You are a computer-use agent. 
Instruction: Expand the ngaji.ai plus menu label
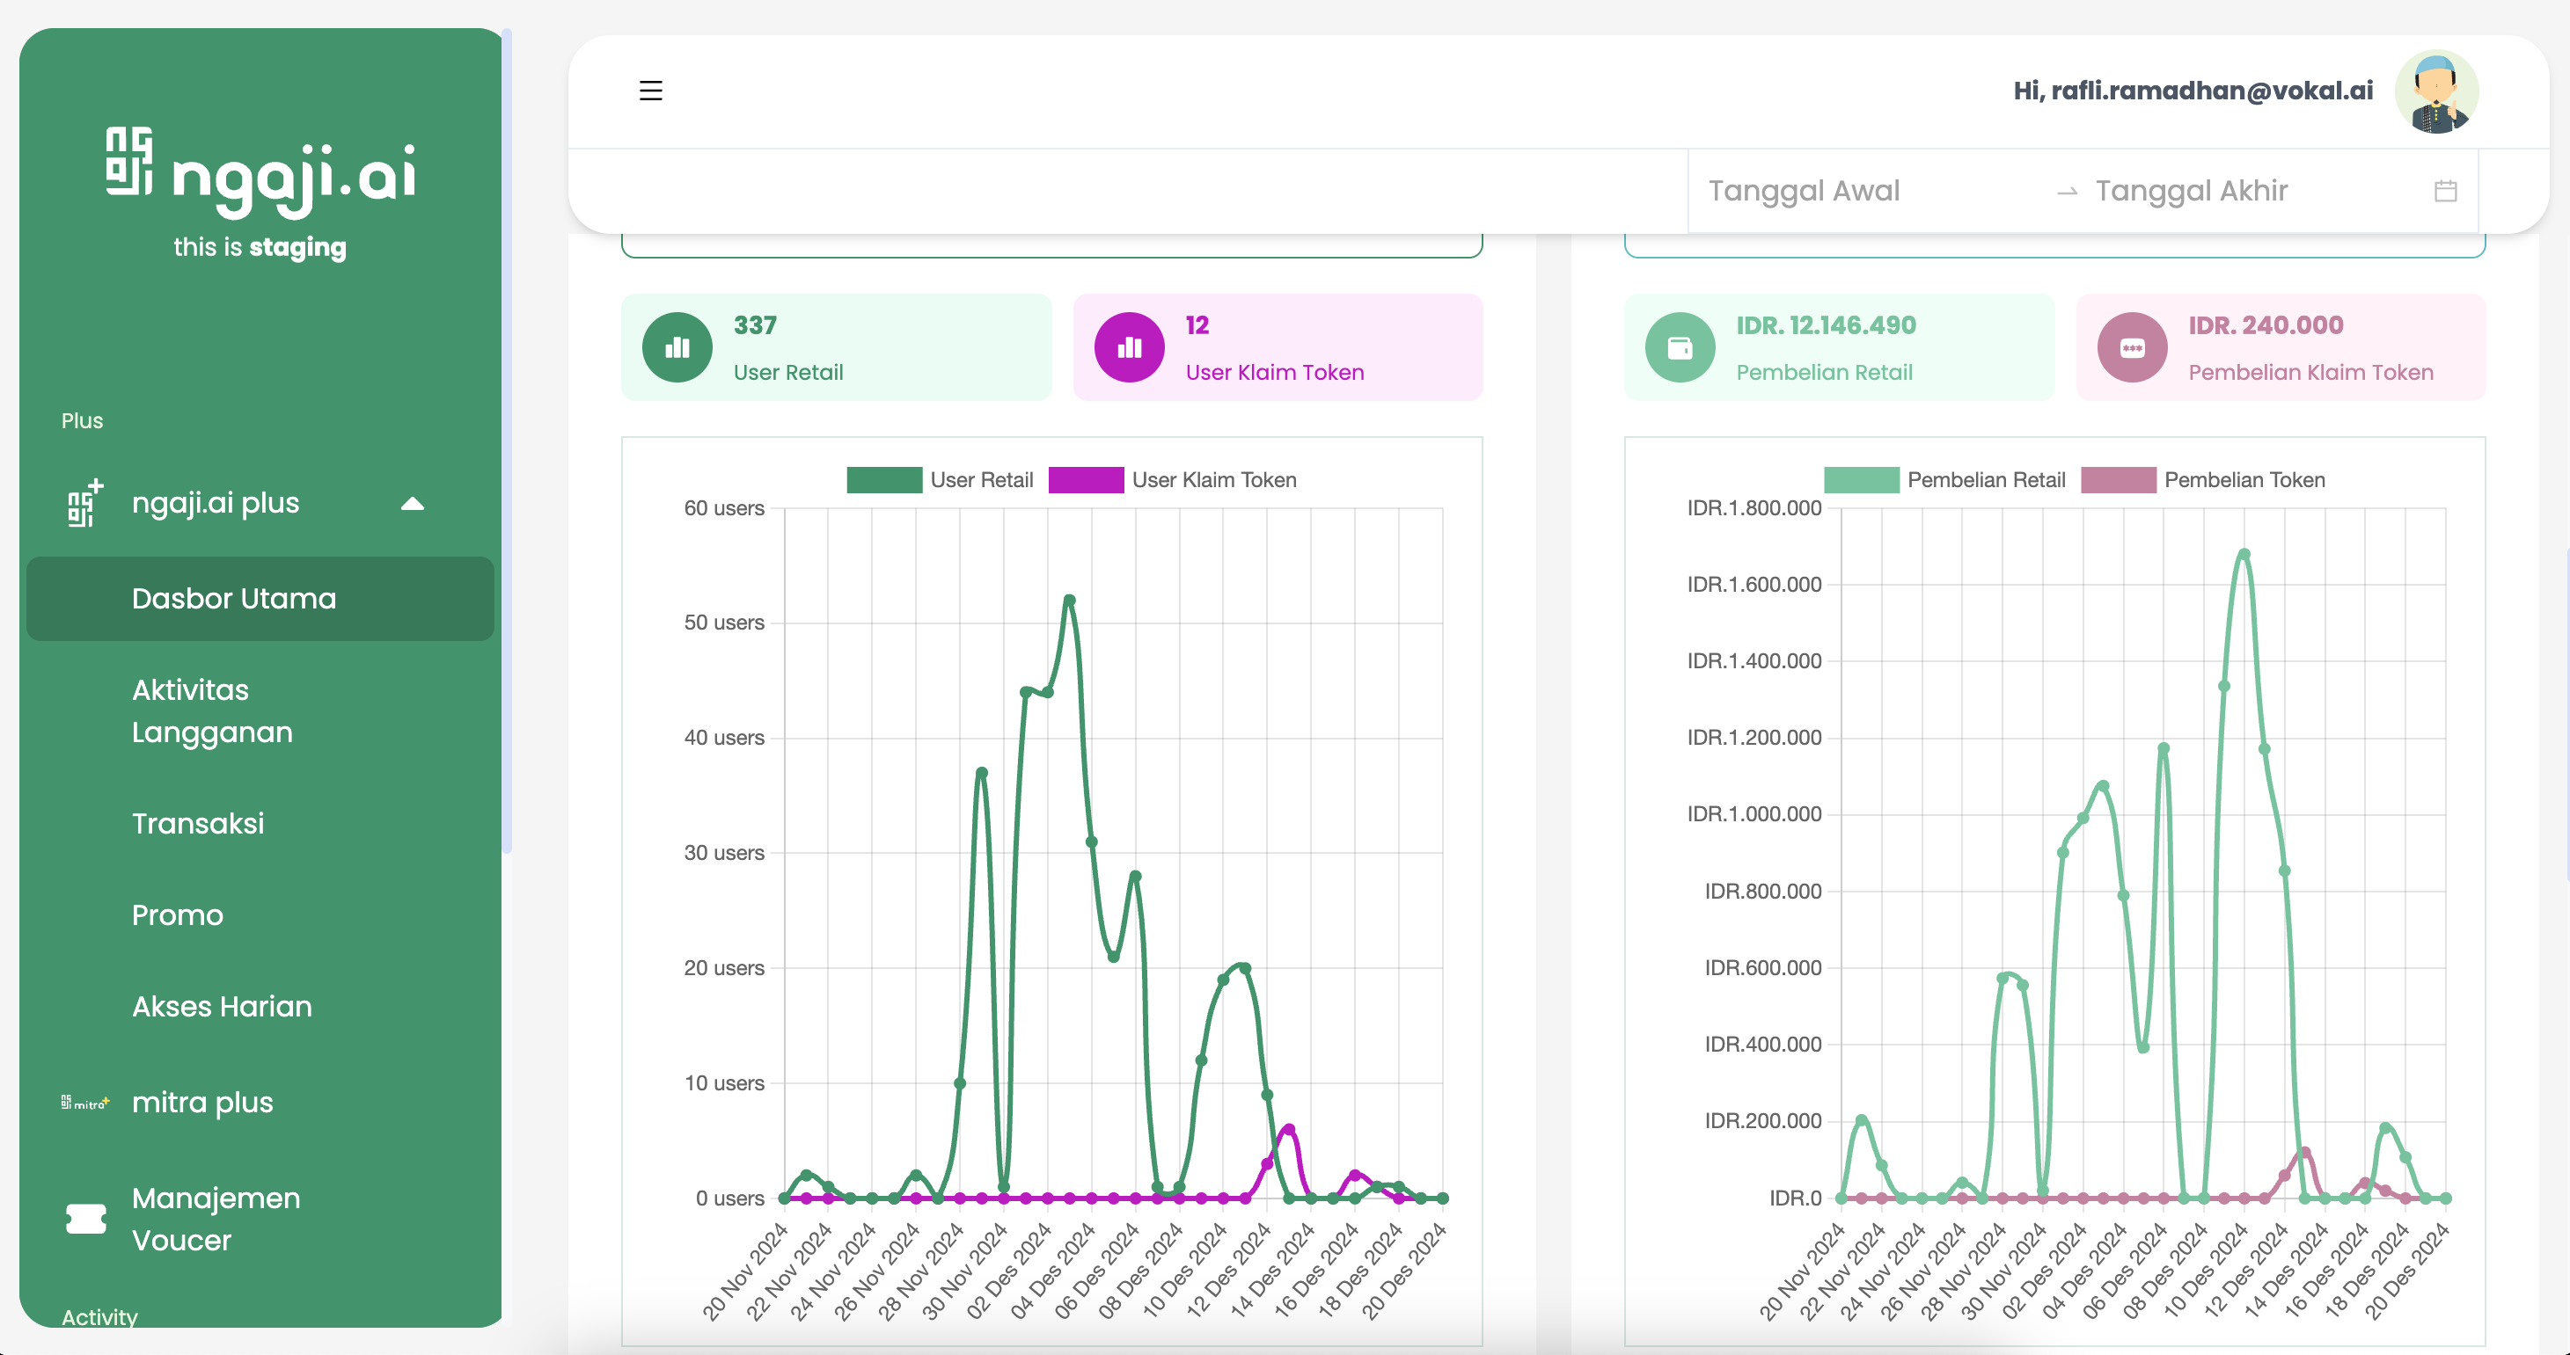coord(216,502)
